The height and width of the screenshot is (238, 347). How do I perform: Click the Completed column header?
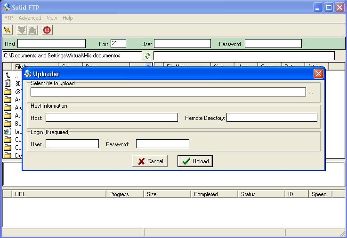214,194
